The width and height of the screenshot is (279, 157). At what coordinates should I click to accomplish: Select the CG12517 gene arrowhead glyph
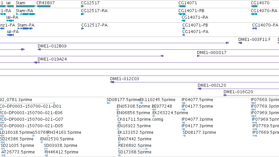click(83, 6)
